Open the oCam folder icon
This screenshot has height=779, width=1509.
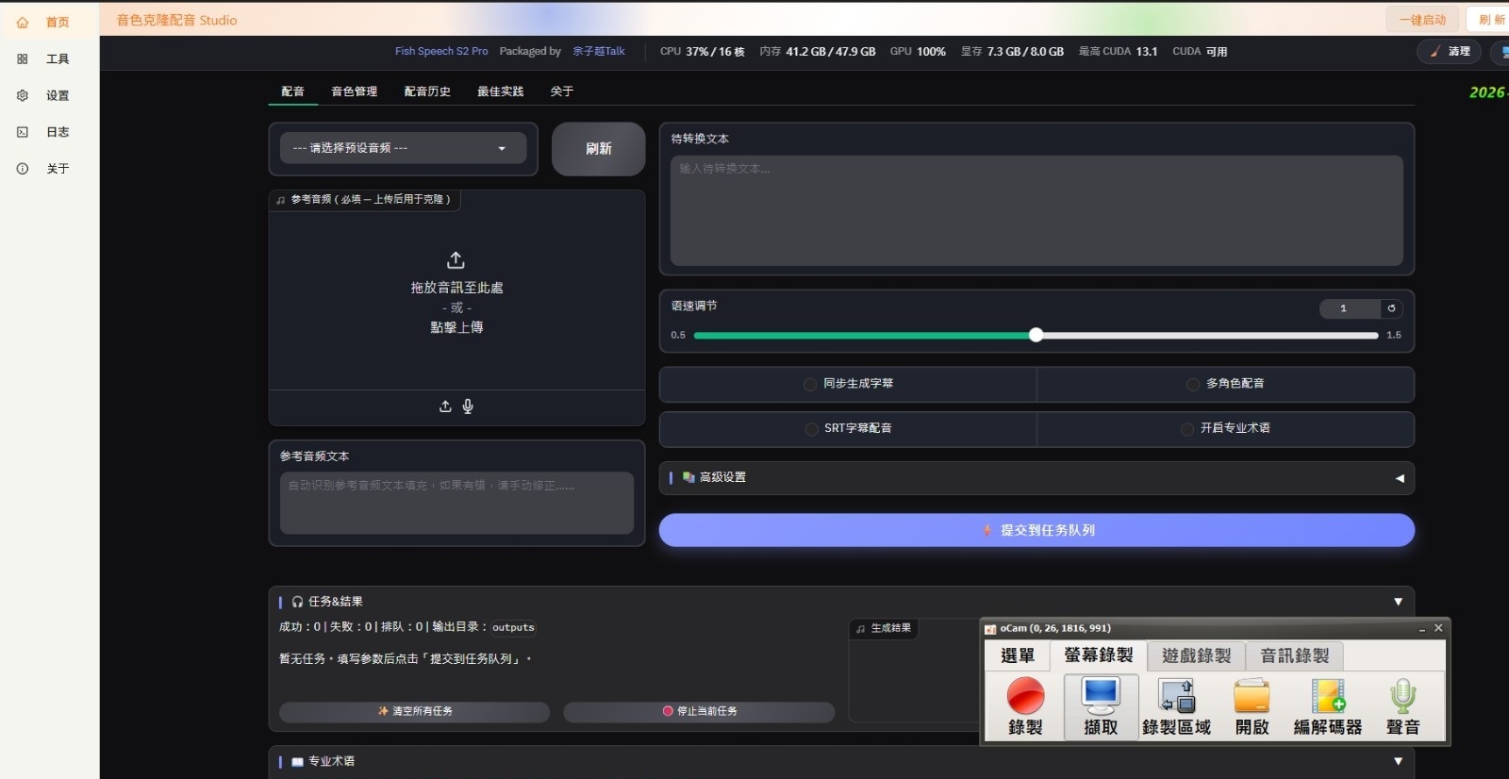click(1252, 696)
